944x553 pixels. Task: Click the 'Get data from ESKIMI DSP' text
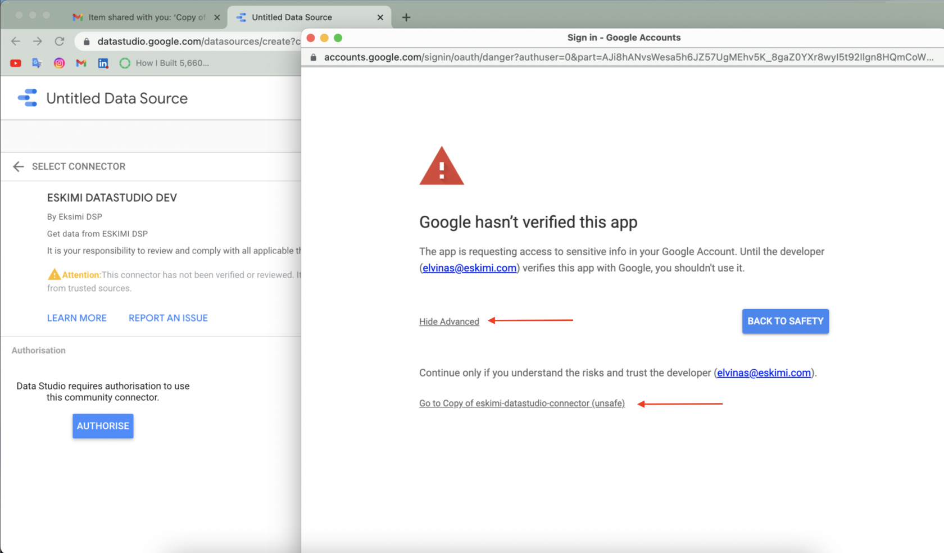coord(97,234)
